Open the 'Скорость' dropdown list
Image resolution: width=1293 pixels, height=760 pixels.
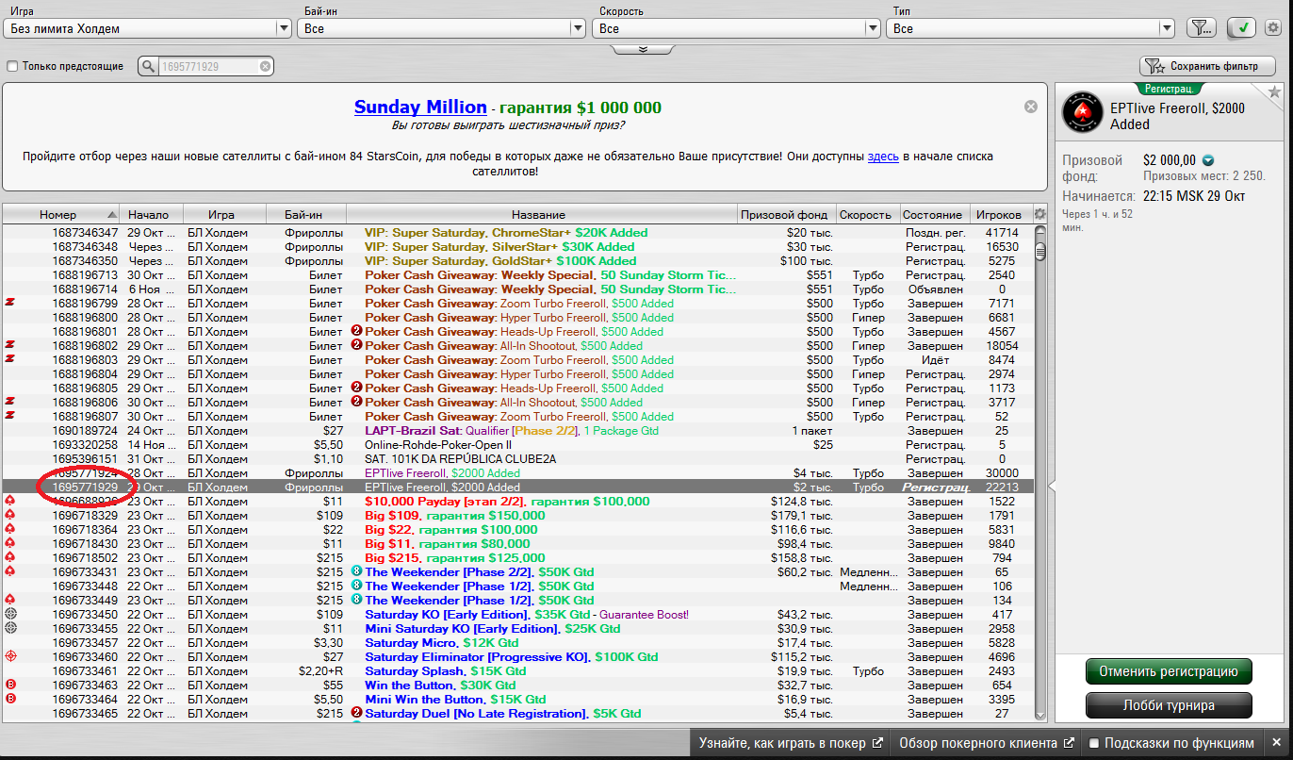(872, 28)
